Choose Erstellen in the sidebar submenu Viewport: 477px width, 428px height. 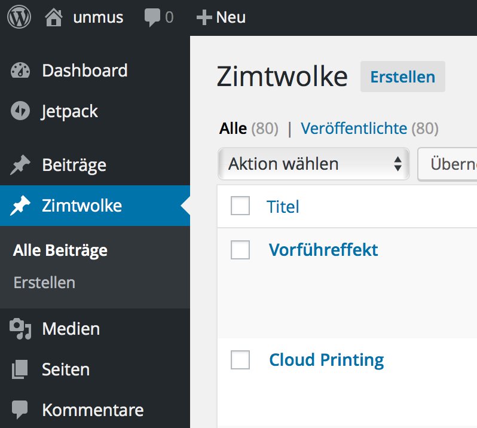[44, 283]
